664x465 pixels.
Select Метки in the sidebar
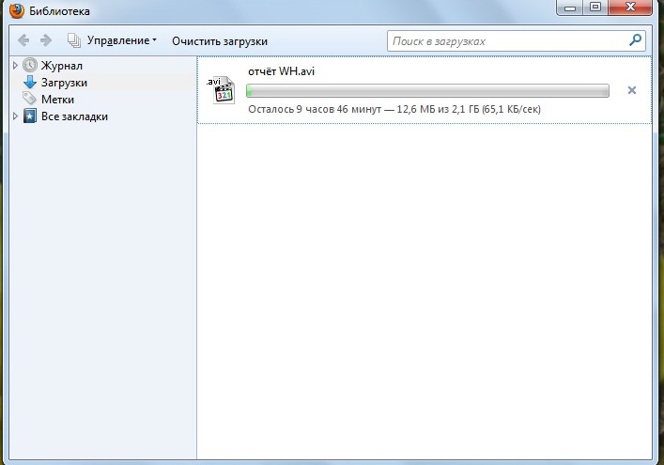pos(57,100)
